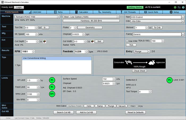Click the help question mark icon

point(183,7)
